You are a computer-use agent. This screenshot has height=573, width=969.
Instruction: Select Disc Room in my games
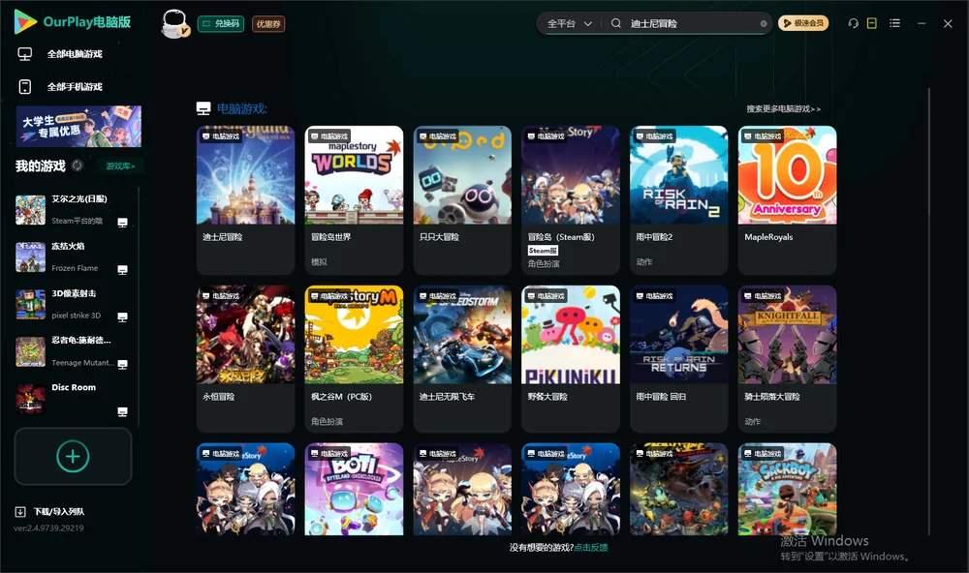pyautogui.click(x=73, y=398)
